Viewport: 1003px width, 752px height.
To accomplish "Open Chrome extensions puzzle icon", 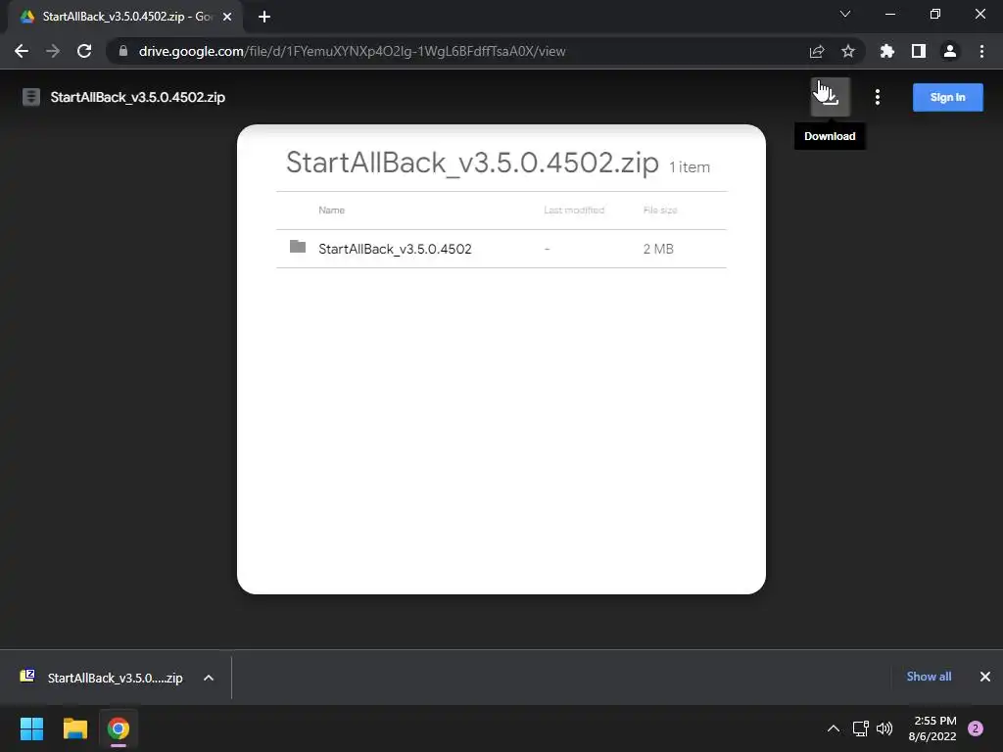I will [887, 51].
